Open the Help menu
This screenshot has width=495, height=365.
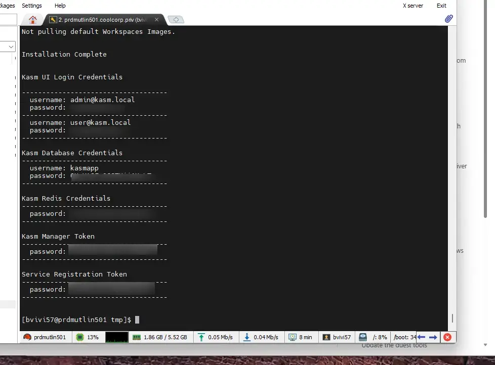tap(60, 6)
